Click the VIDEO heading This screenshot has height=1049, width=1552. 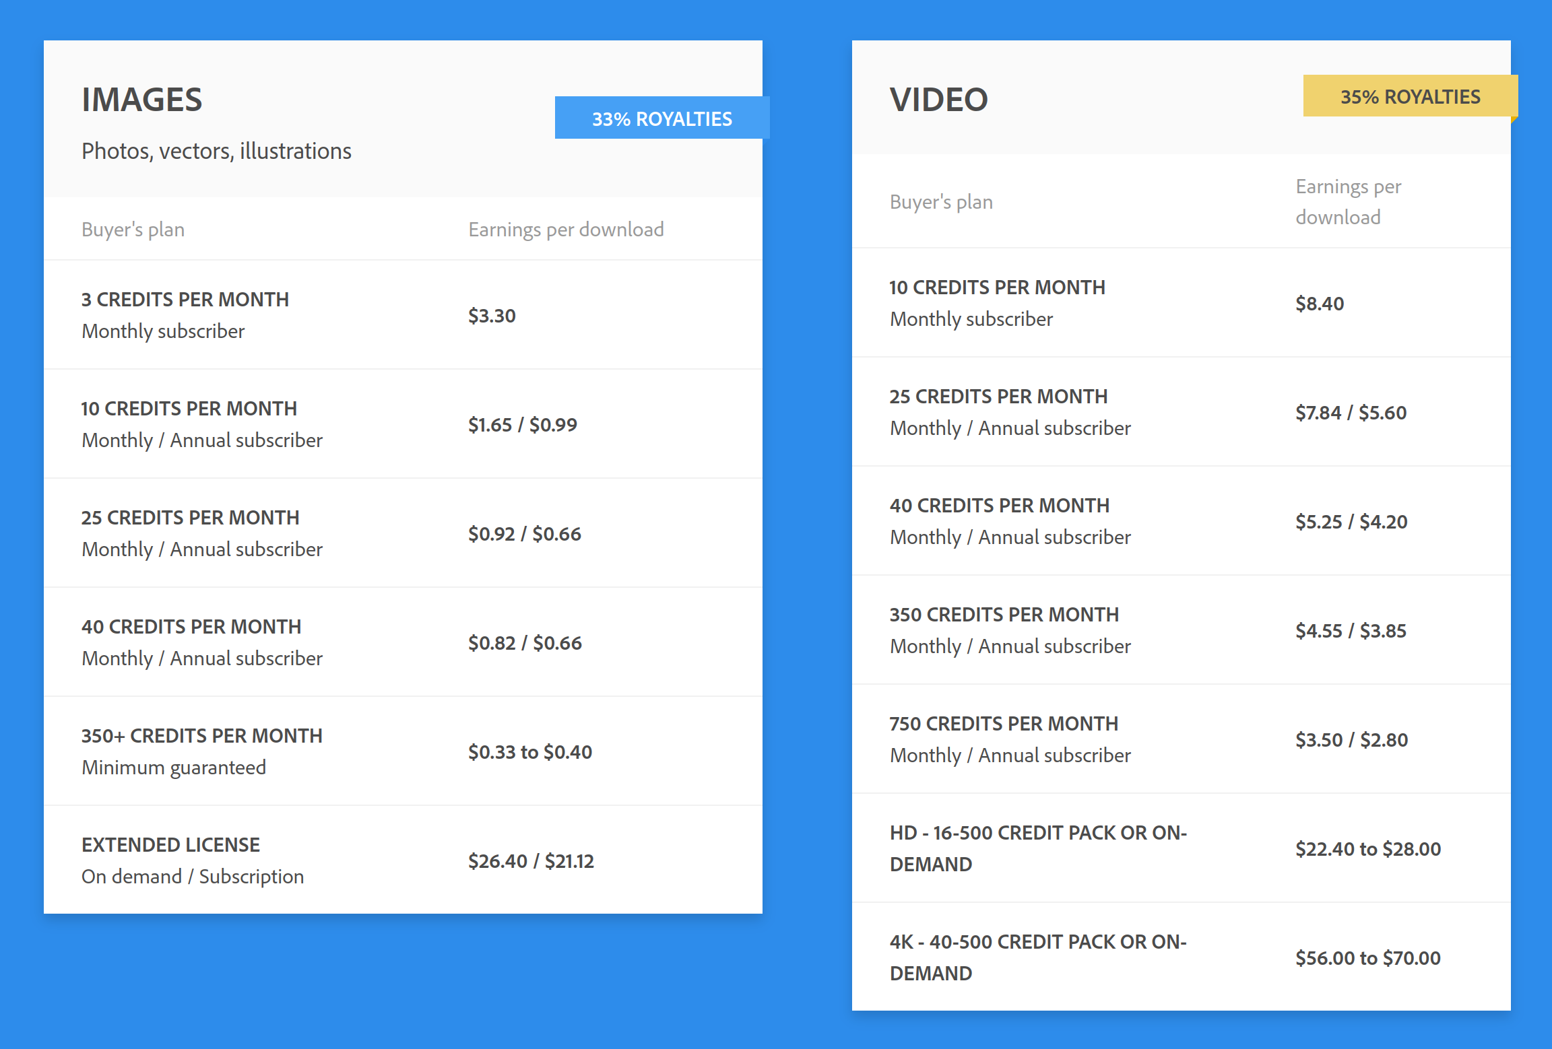click(938, 100)
